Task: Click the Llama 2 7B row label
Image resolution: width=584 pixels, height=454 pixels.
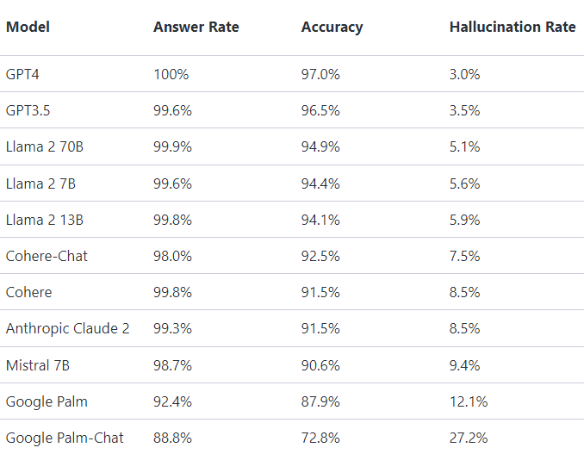Action: [40, 183]
